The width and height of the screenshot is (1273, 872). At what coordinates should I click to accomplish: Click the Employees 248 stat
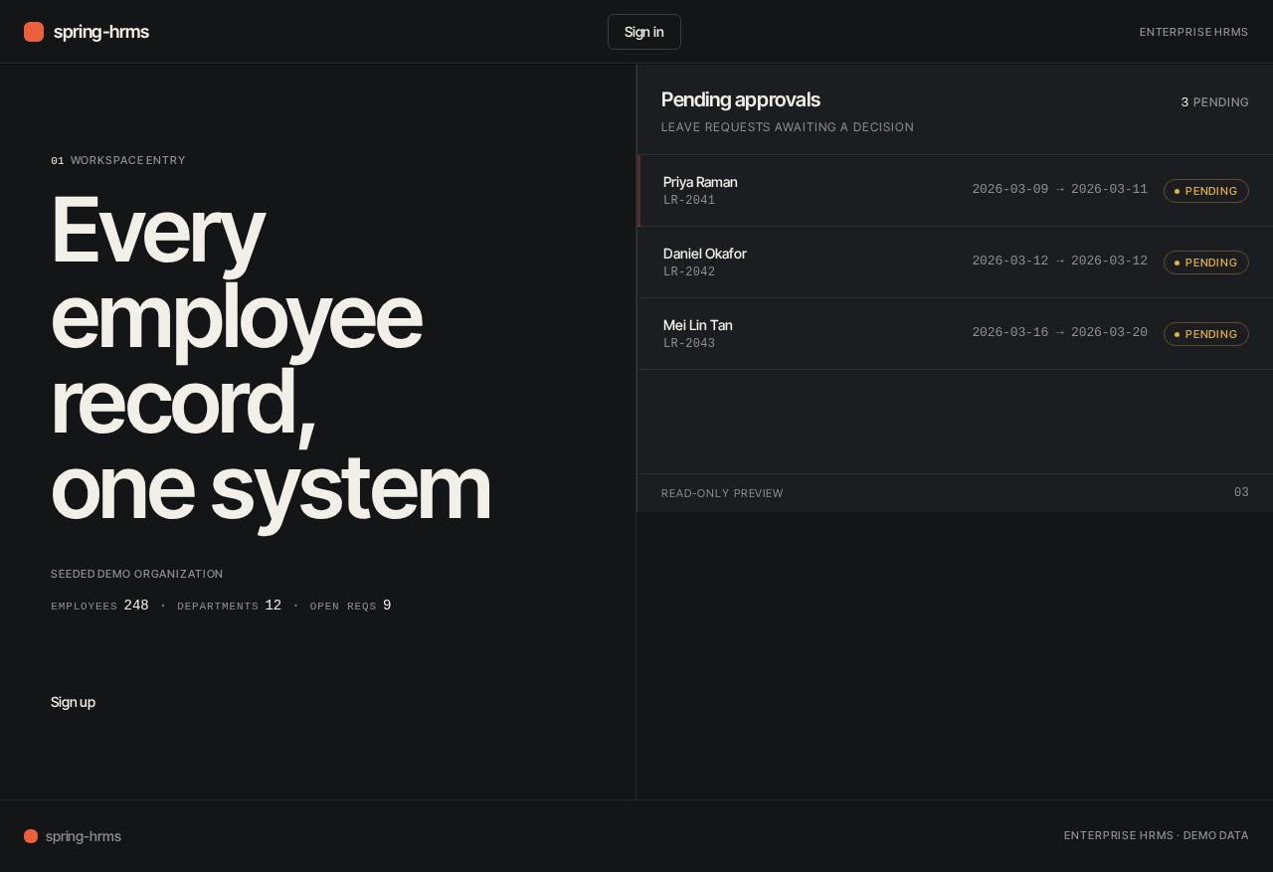pyautogui.click(x=99, y=606)
